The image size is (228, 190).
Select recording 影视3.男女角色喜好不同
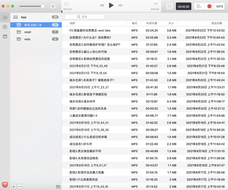click(145, 151)
